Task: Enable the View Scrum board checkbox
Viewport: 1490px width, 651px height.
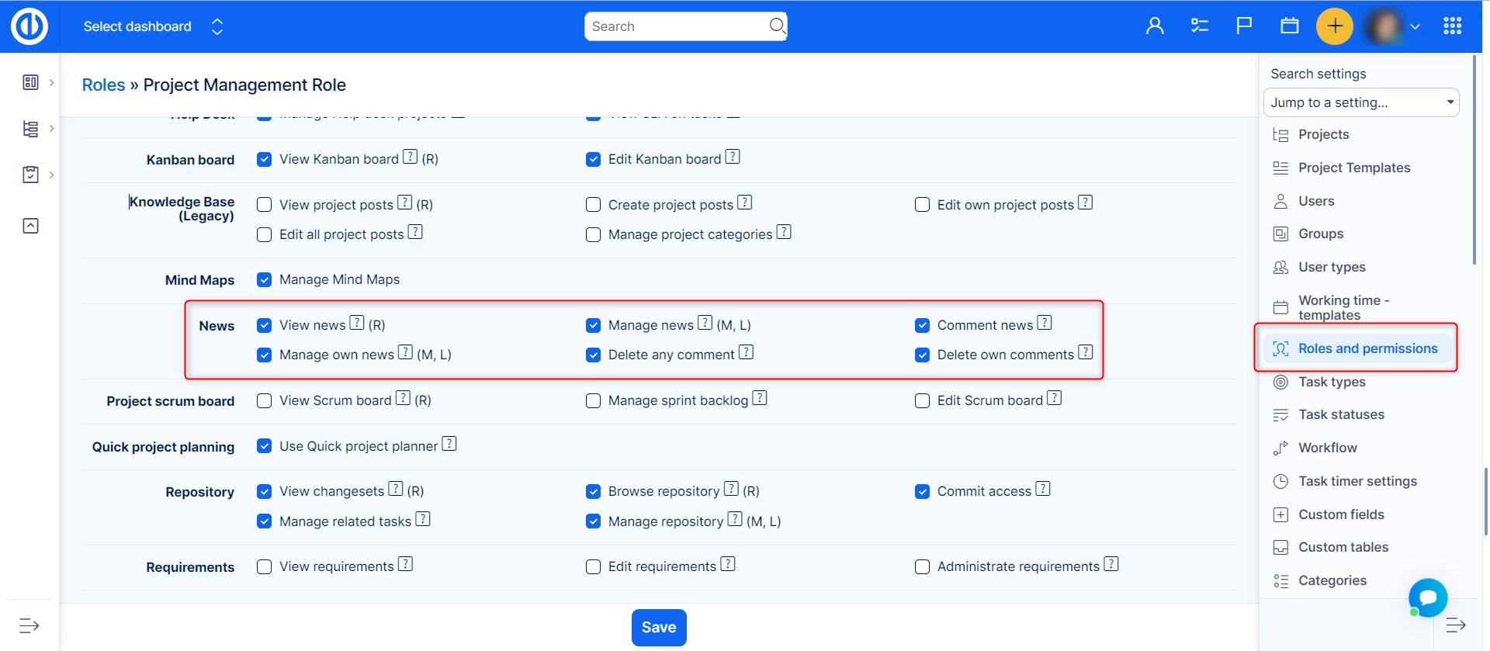Action: [x=265, y=401]
